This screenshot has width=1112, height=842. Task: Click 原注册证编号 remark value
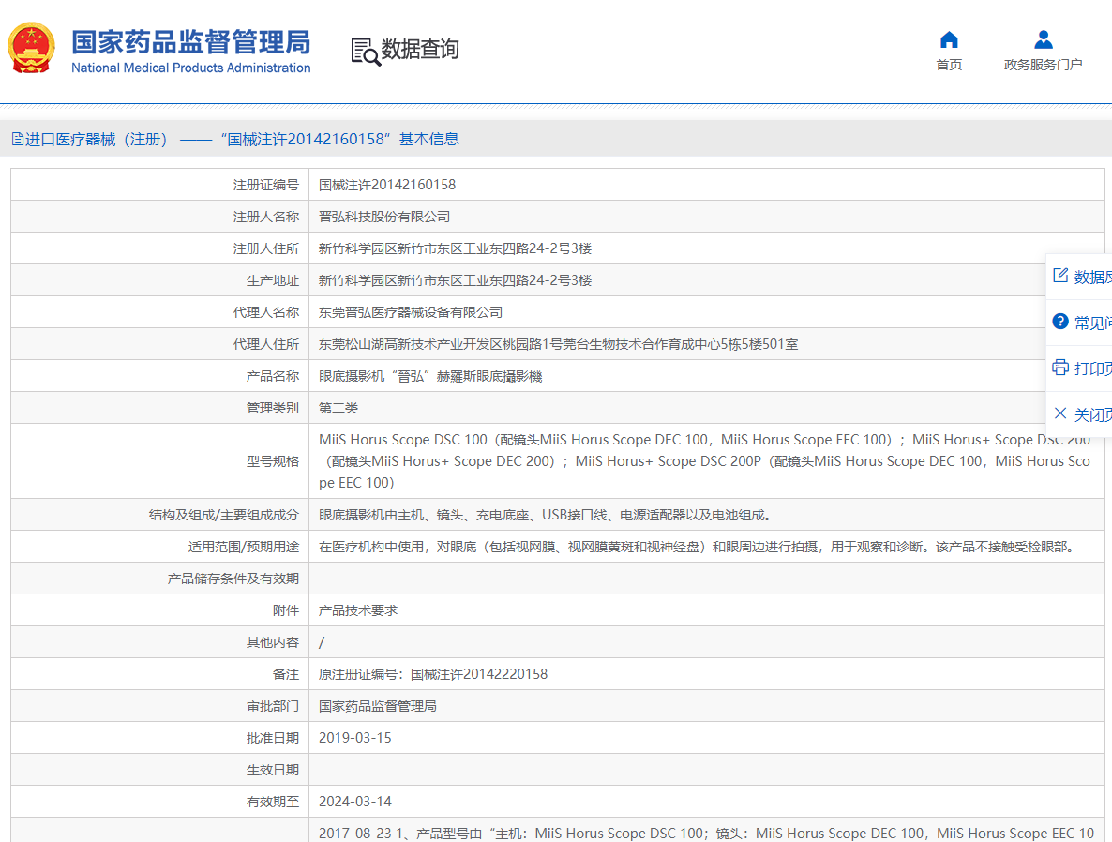point(433,674)
